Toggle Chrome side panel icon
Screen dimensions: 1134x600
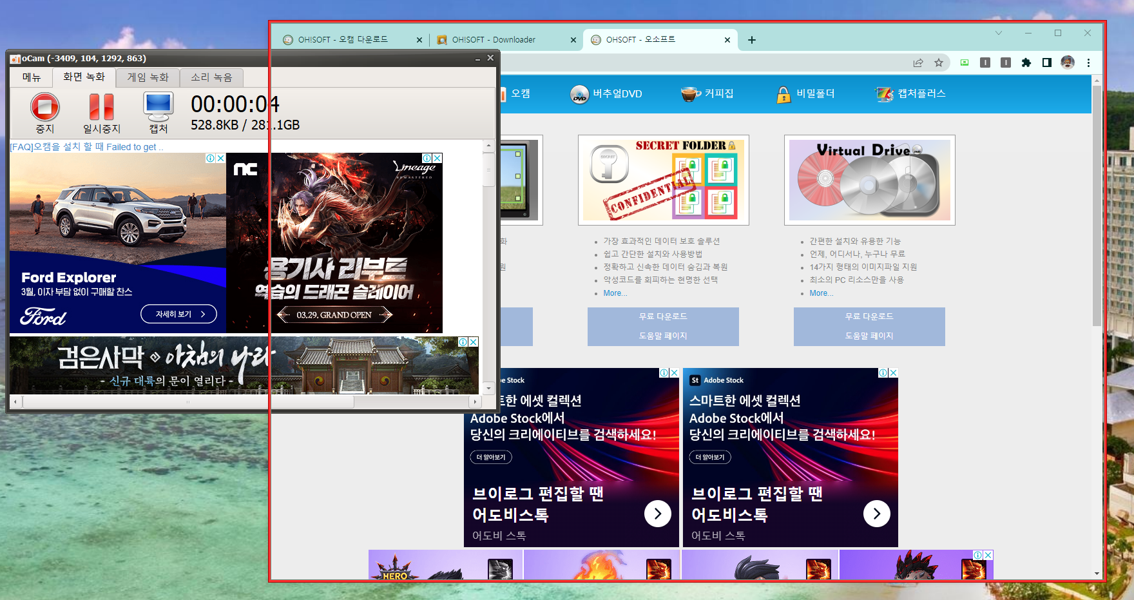pyautogui.click(x=1047, y=63)
